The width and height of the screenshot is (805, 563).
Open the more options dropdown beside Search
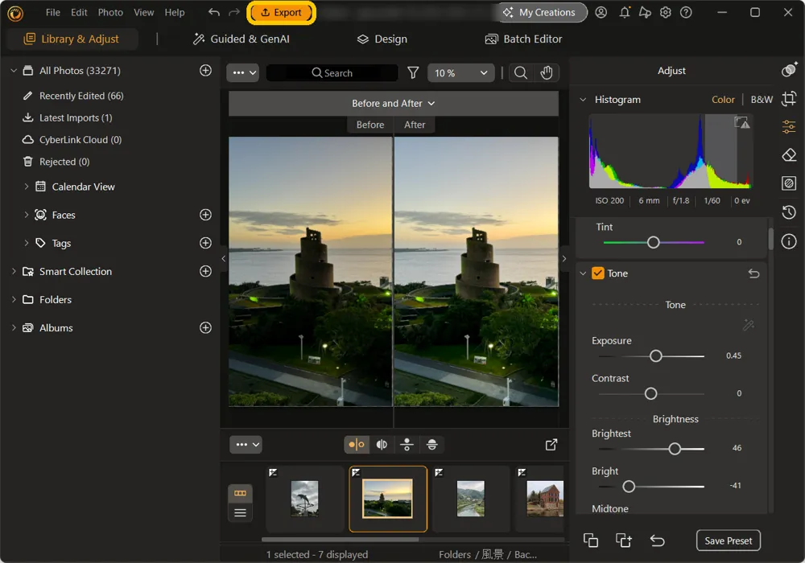point(243,73)
